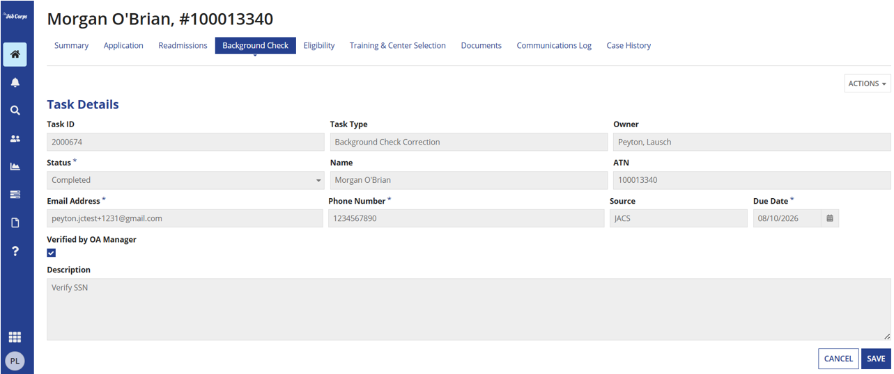Click the Description text area

(469, 309)
